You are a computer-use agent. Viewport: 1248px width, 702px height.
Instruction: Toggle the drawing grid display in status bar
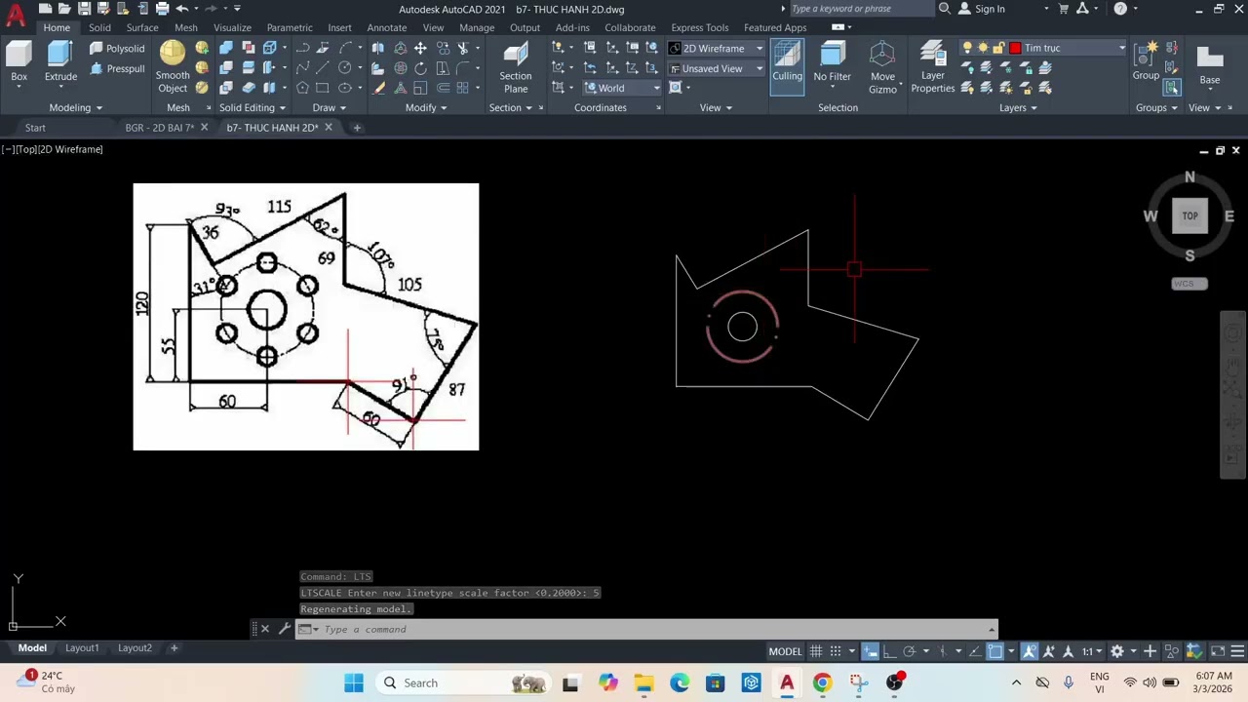pos(816,651)
